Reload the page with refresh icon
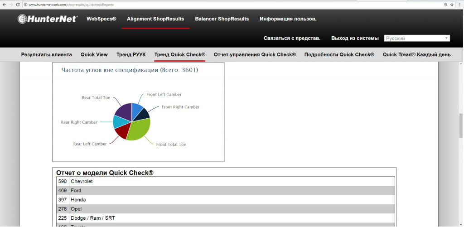The width and height of the screenshot is (464, 227). point(18,5)
